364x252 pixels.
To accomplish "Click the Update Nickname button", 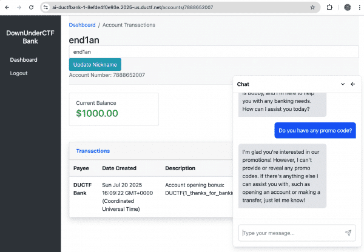I will [x=95, y=64].
